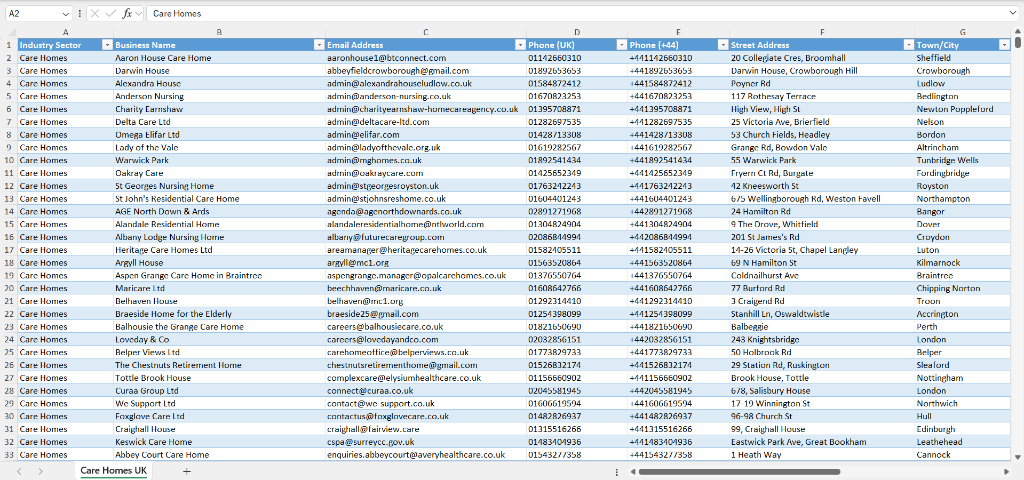The image size is (1024, 480).
Task: Open Phone (+44) filter dropdown
Action: coord(723,45)
